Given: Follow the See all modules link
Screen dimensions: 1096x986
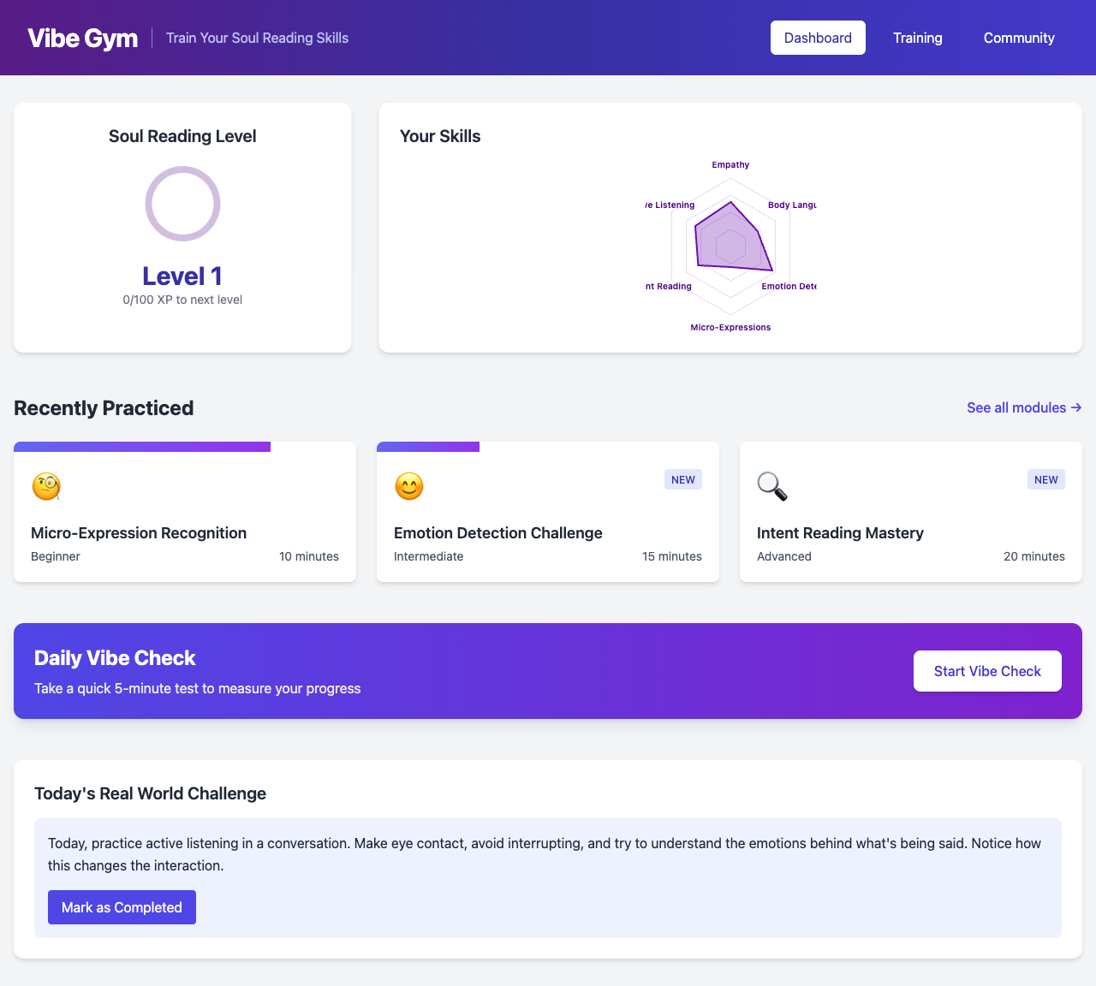Looking at the screenshot, I should (1024, 407).
